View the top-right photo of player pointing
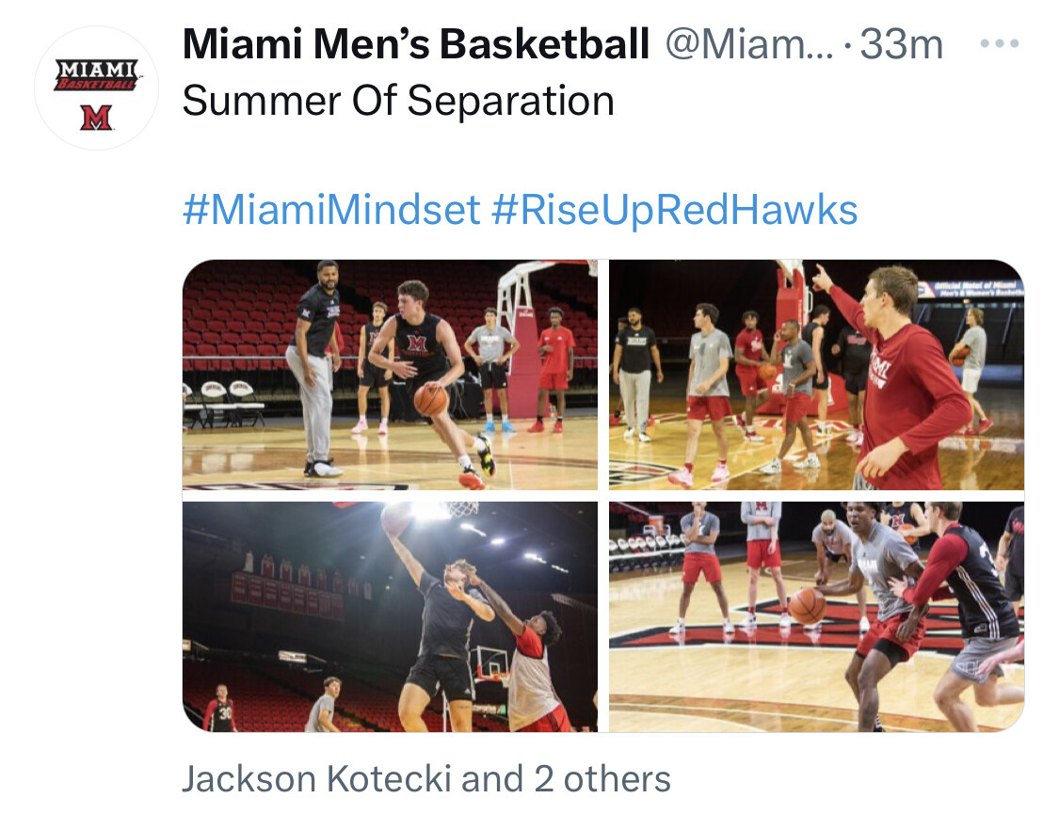 [x=816, y=375]
